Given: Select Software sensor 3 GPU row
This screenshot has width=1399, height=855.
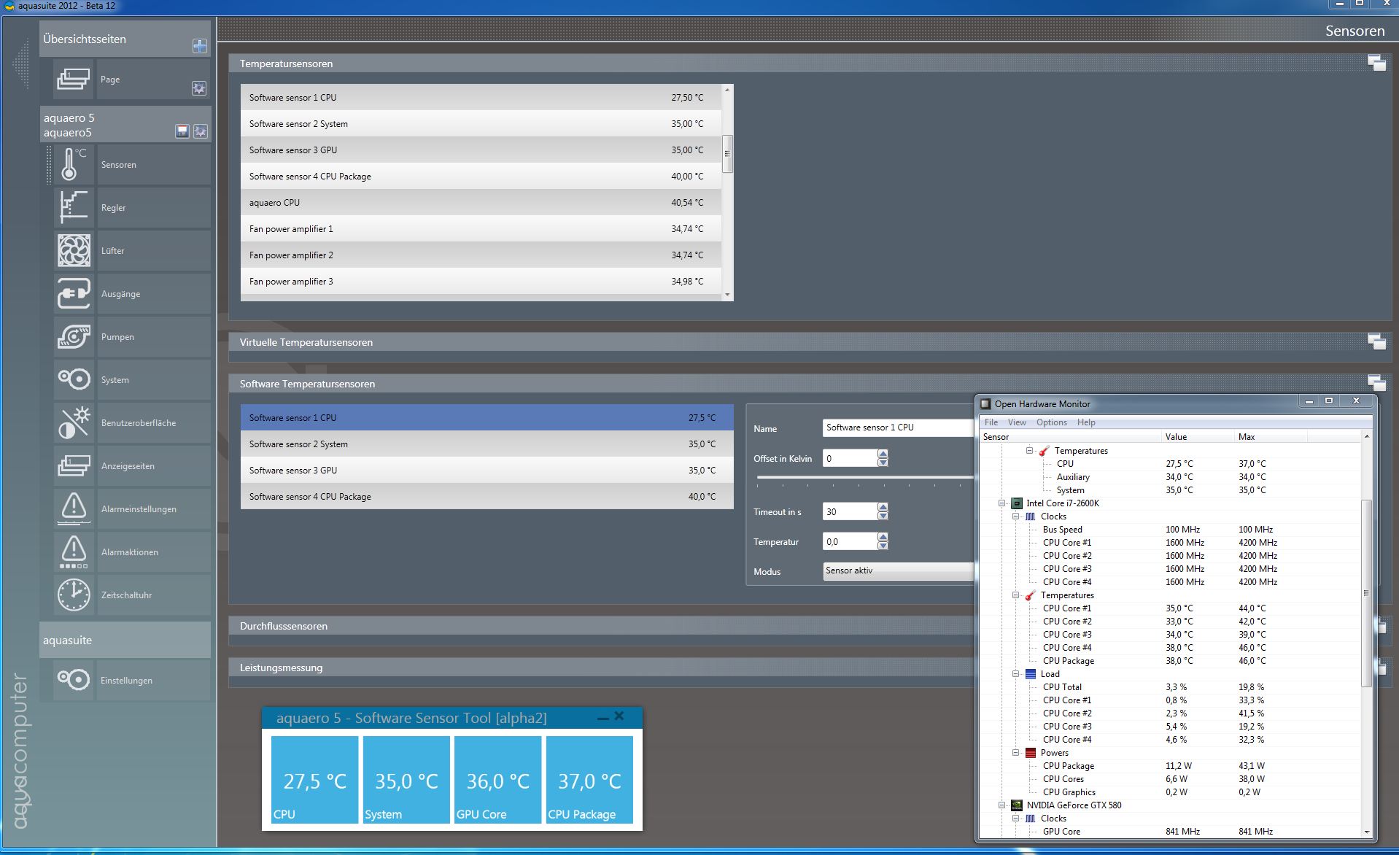Looking at the screenshot, I should [x=486, y=471].
